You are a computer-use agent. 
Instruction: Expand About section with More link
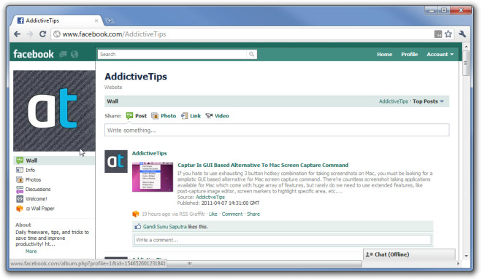(31, 251)
